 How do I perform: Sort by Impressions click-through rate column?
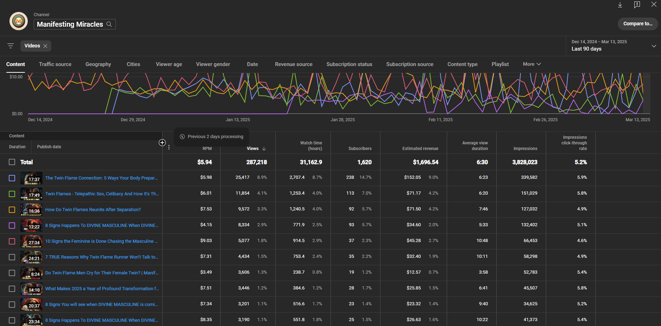tap(575, 143)
